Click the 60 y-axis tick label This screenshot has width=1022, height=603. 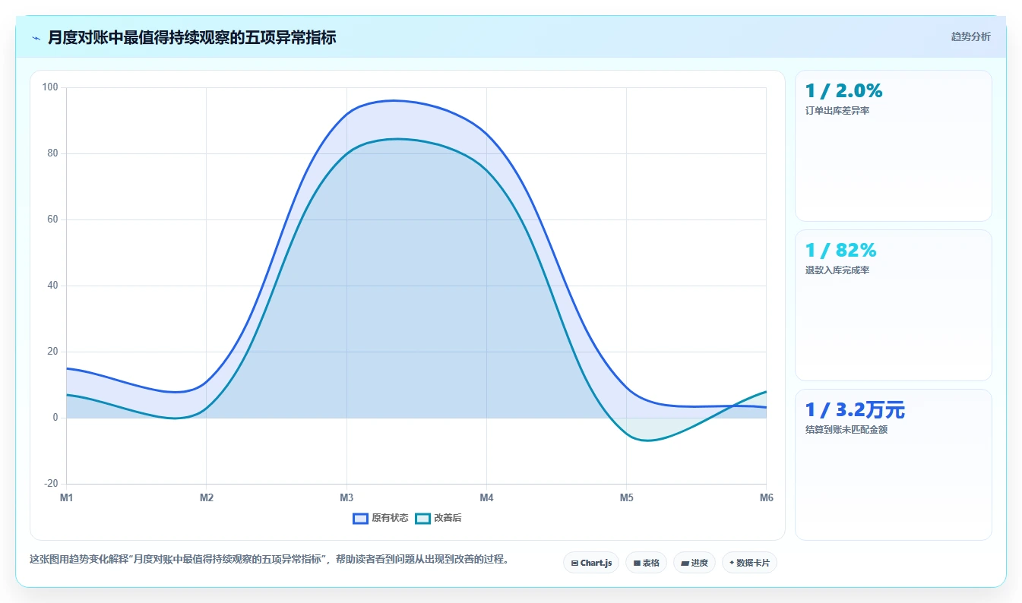tap(52, 219)
